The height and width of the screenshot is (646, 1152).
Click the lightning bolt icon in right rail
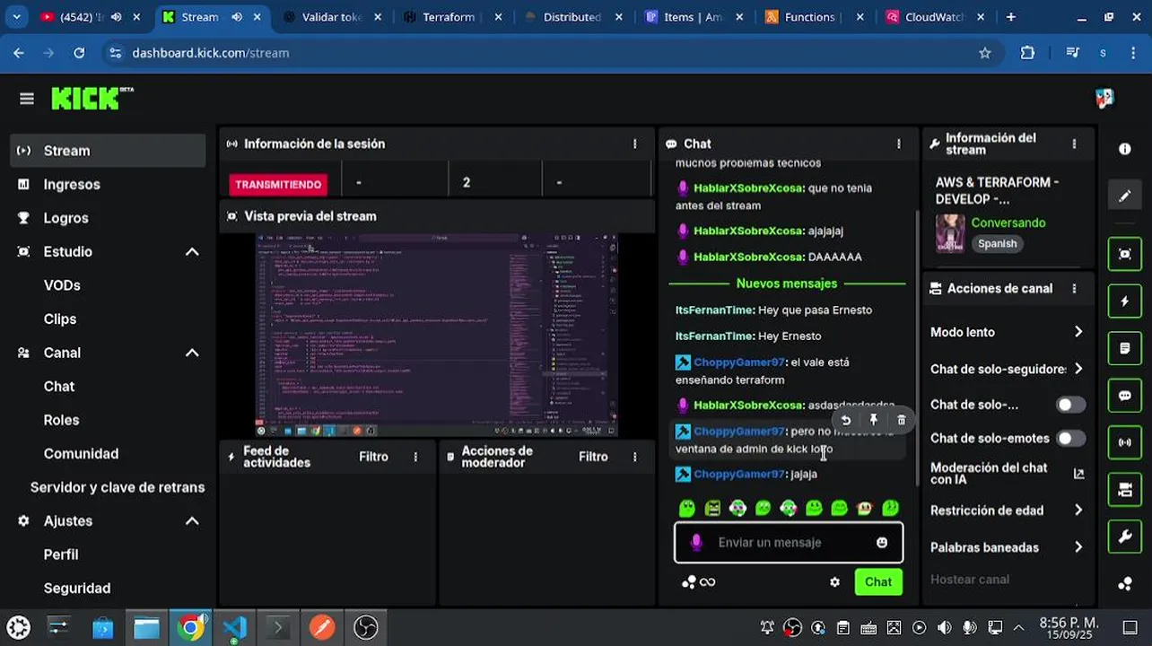[x=1125, y=301]
